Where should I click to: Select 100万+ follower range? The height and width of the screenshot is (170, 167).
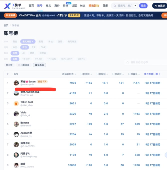[81, 59]
